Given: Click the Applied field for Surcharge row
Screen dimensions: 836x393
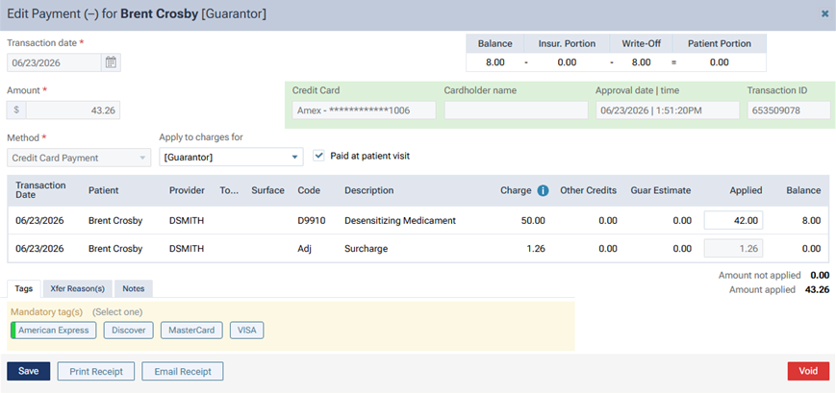Looking at the screenshot, I should pyautogui.click(x=733, y=248).
